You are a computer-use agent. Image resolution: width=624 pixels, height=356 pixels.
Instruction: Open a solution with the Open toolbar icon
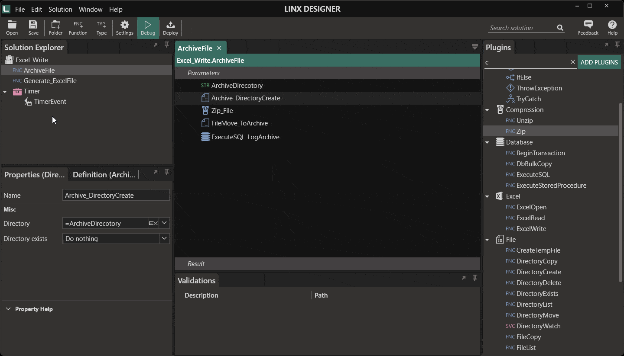pyautogui.click(x=12, y=28)
